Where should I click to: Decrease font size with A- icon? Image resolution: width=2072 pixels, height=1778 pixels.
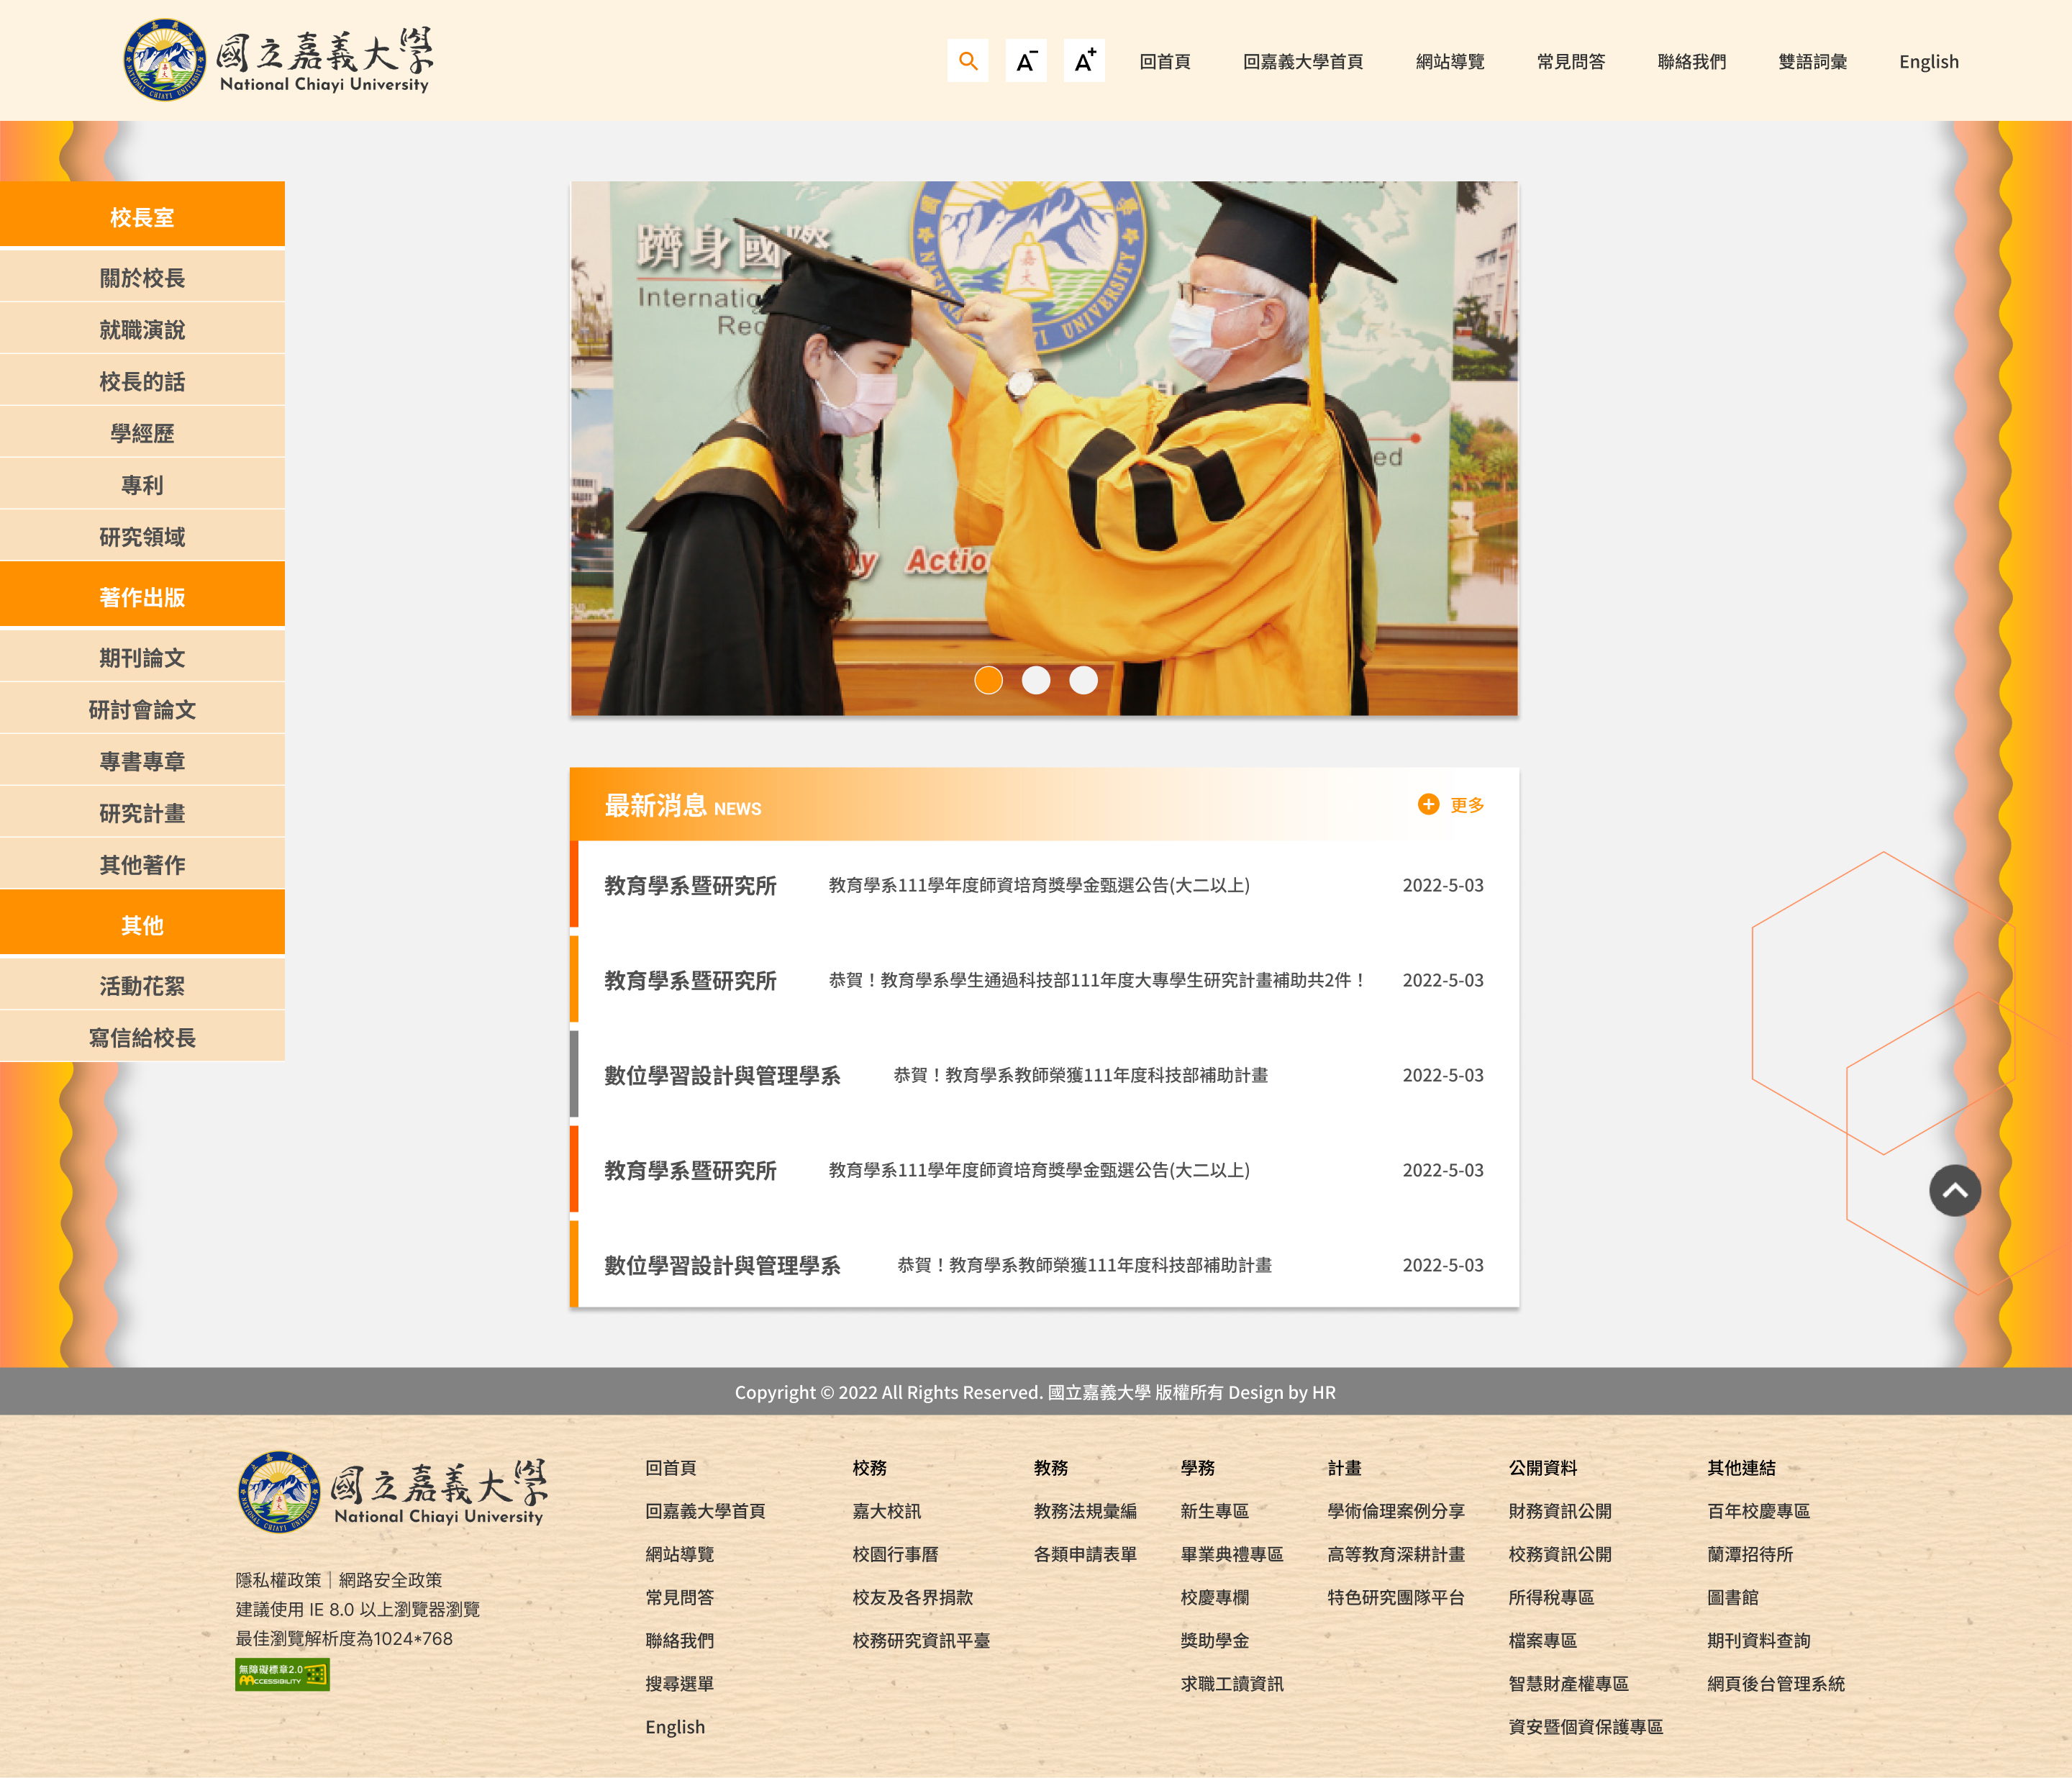(x=1025, y=61)
